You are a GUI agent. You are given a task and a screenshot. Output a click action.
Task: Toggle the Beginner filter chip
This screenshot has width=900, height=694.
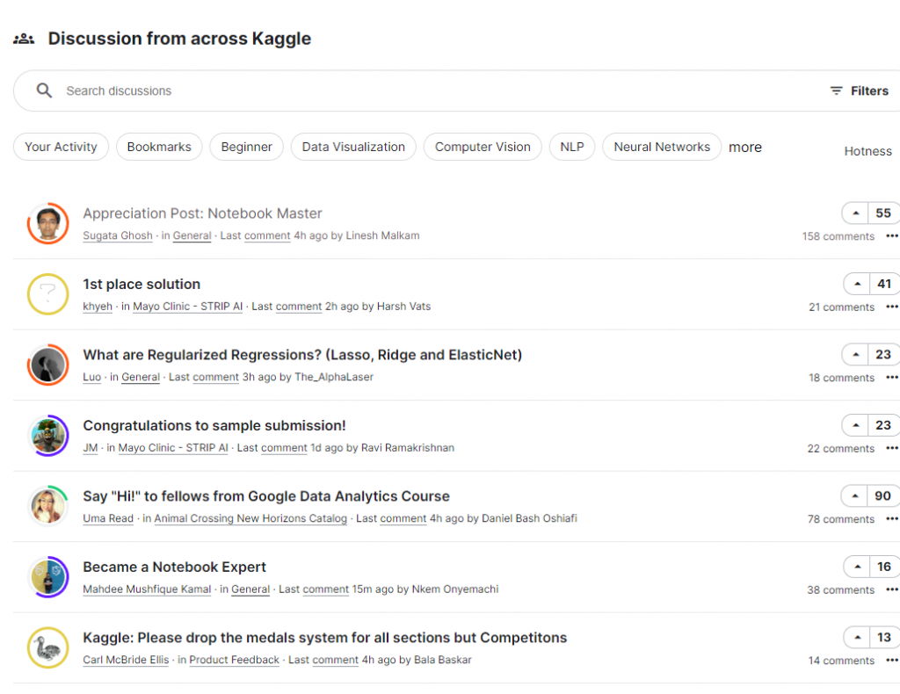click(x=246, y=147)
